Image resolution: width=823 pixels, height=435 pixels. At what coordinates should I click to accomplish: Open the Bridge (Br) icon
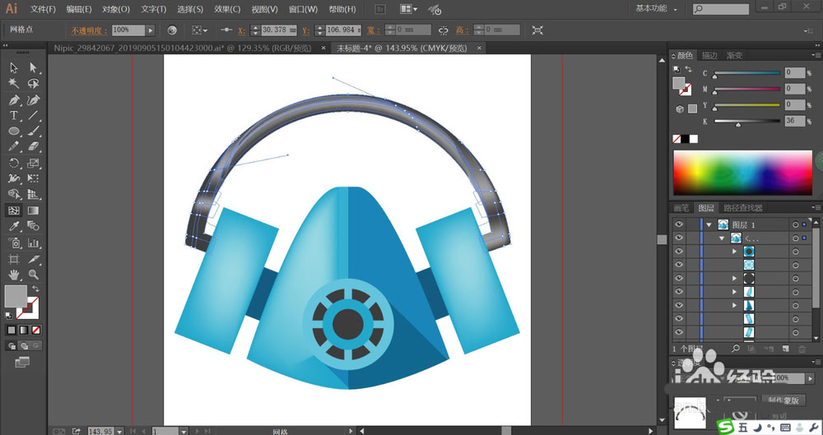coord(380,9)
